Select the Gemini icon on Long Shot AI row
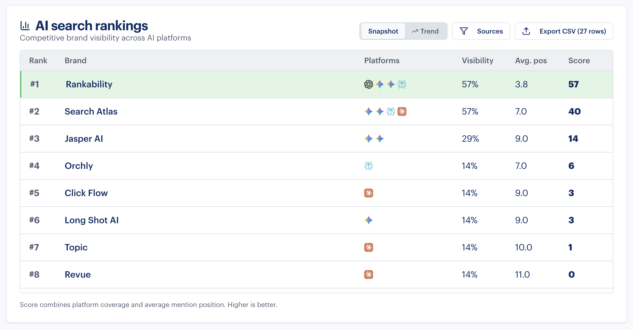Image resolution: width=633 pixels, height=330 pixels. pos(369,220)
